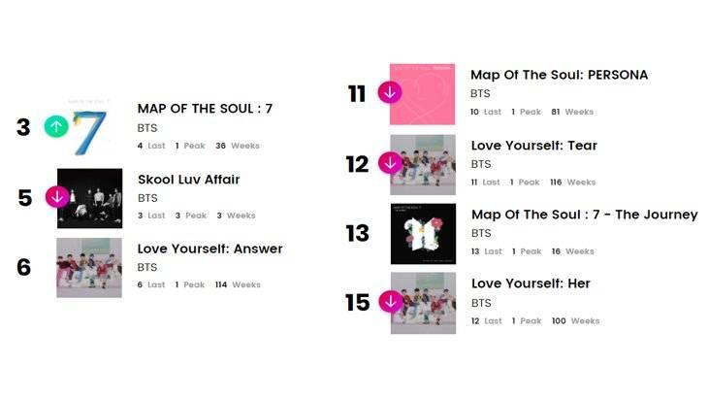
Task: Open the MAP OF THE SOUL : 7 cover
Action: point(89,128)
